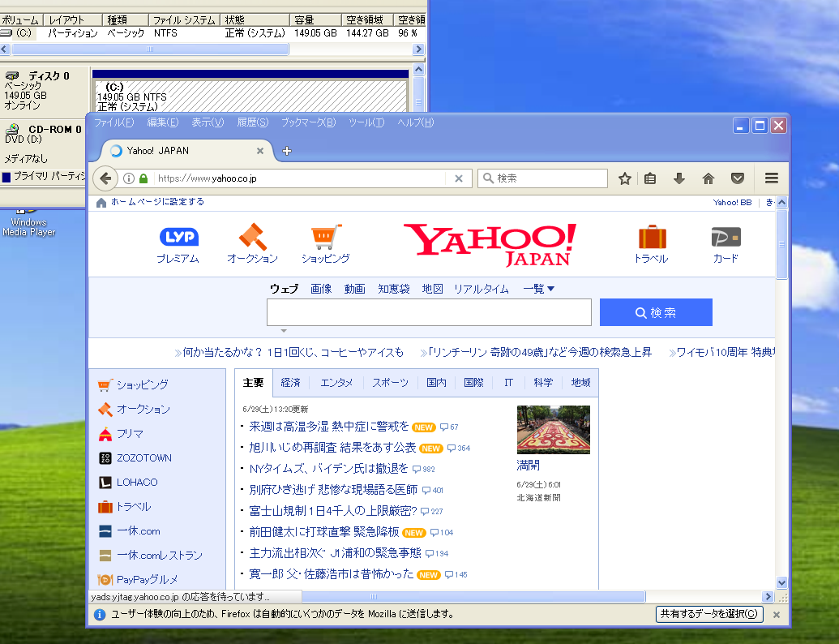Click the 満開 flower photo thumbnail
Viewport: 839px width, 644px height.
pyautogui.click(x=554, y=428)
